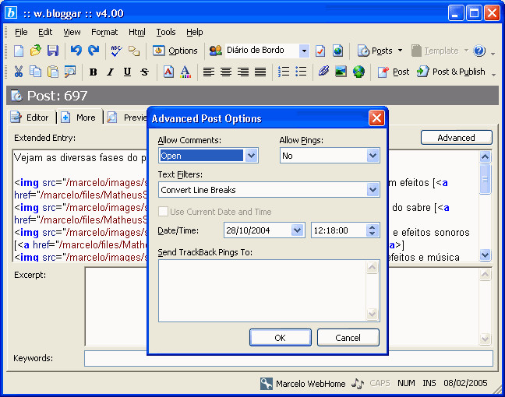This screenshot has height=397, width=505.
Task: Increase time with the spinner up arrow
Action: pyautogui.click(x=372, y=227)
